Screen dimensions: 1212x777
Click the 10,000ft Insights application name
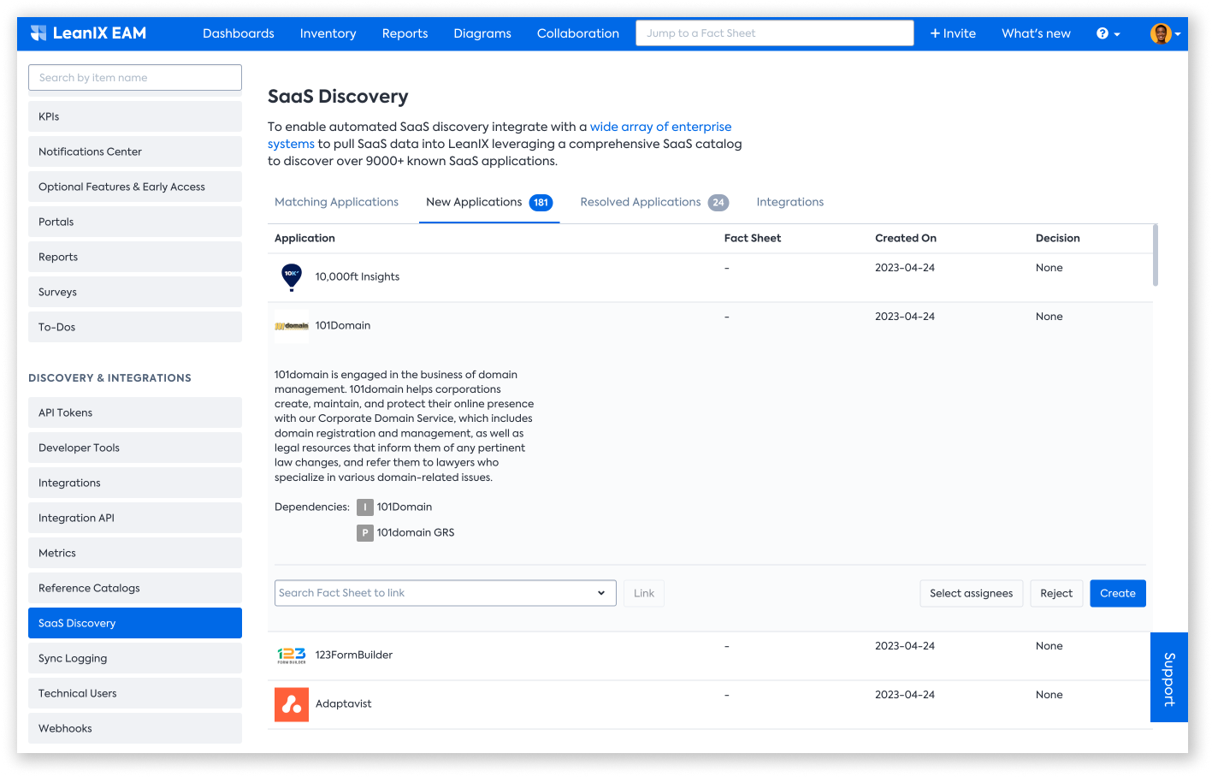(x=358, y=276)
